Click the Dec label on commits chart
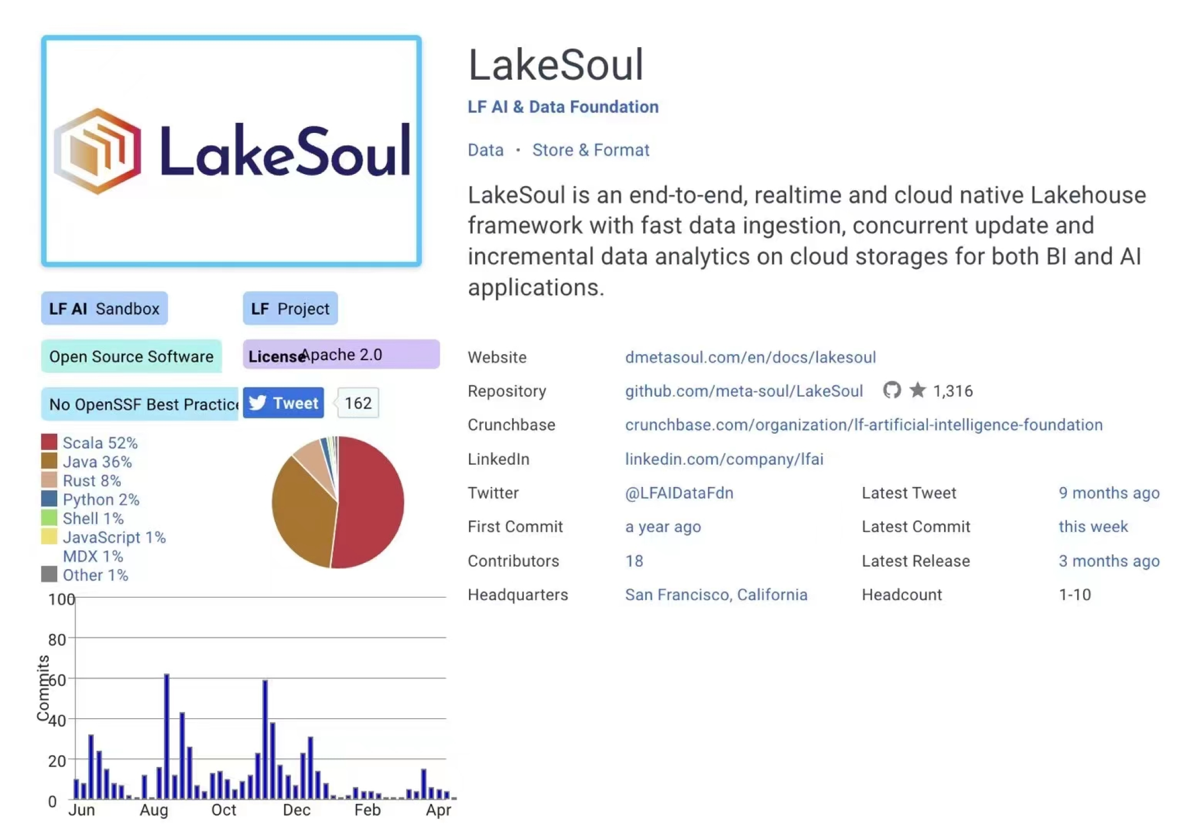Image resolution: width=1204 pixels, height=835 pixels. tap(297, 810)
